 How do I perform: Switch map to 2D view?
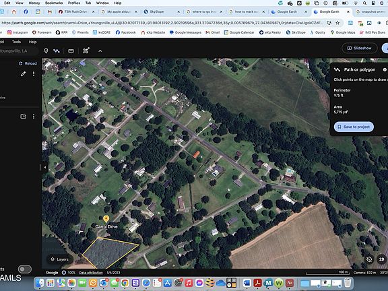coord(381,259)
